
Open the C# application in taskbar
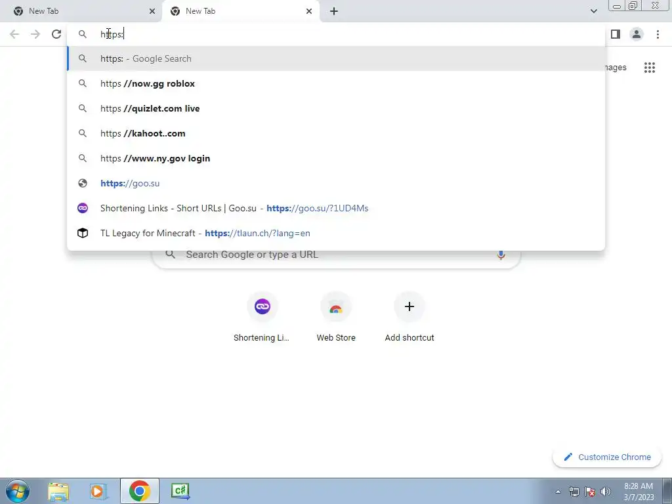180,491
